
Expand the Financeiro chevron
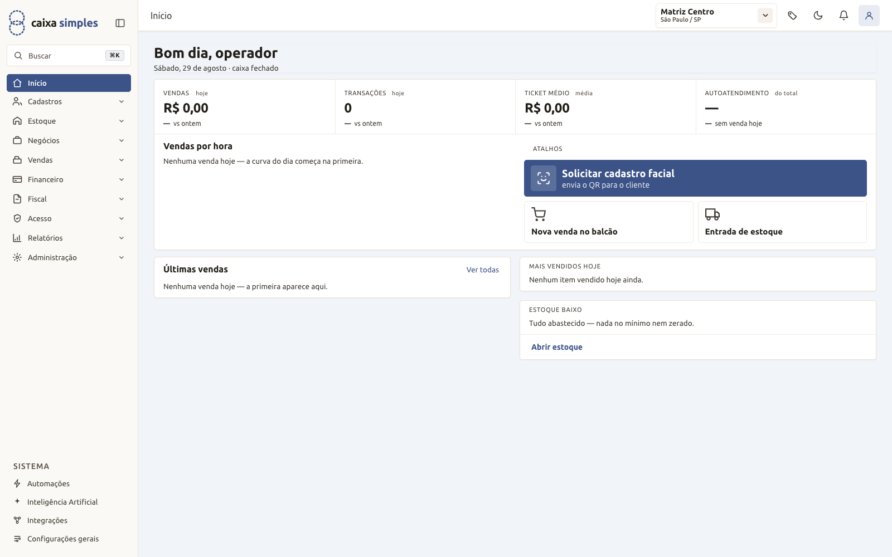point(122,179)
